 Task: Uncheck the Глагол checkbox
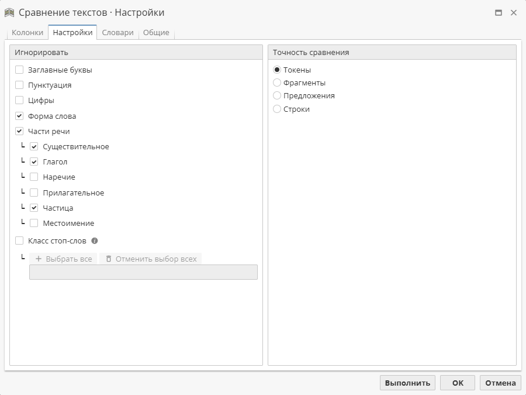click(x=34, y=162)
